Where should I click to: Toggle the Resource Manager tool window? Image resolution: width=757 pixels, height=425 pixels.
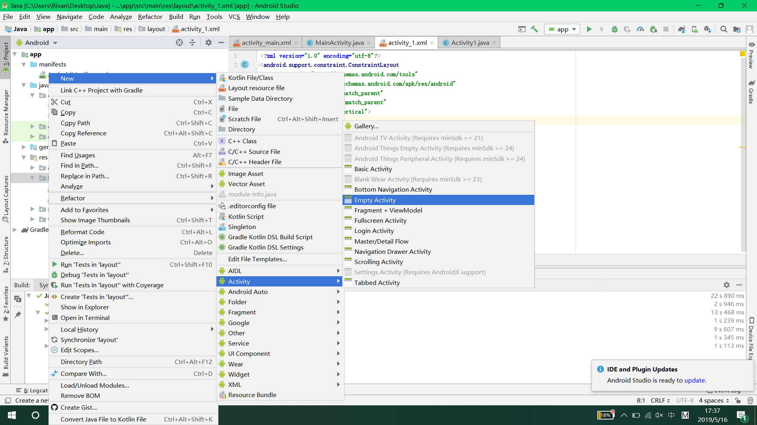pyautogui.click(x=6, y=116)
